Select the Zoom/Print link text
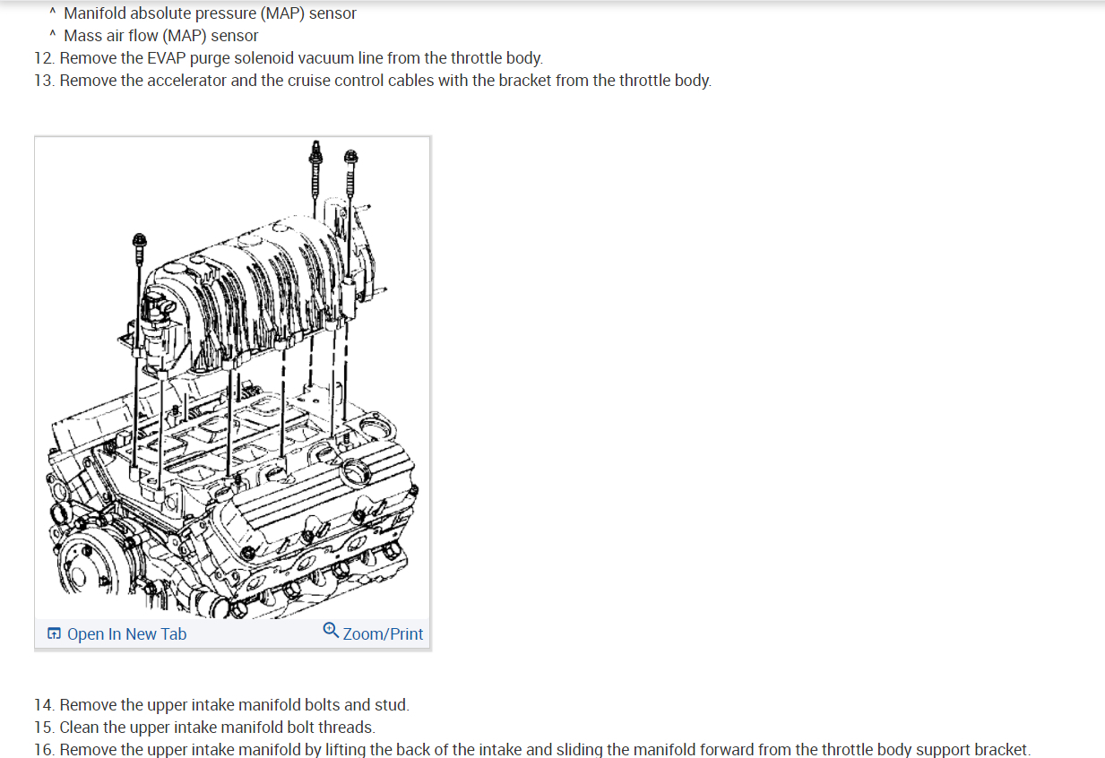1105x758 pixels. (383, 634)
